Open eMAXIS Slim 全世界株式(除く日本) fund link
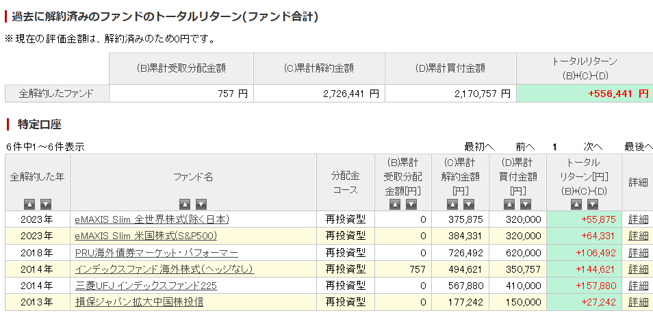The height and width of the screenshot is (313, 653). coord(151,219)
